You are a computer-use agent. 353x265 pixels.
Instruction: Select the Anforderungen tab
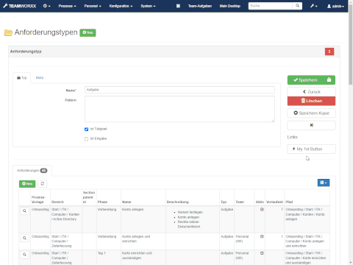pos(32,171)
